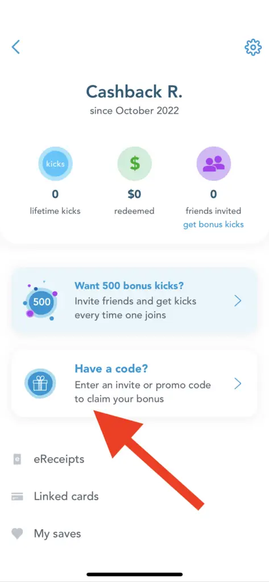Image resolution: width=269 pixels, height=582 pixels.
Task: Click the My saves heart icon
Action: (17, 534)
